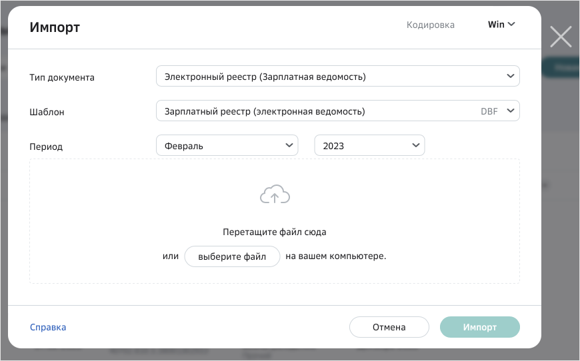Click the Период label
The width and height of the screenshot is (580, 361).
coord(46,147)
